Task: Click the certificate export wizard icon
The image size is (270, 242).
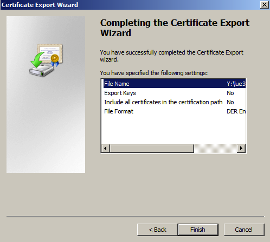Action: pos(46,60)
